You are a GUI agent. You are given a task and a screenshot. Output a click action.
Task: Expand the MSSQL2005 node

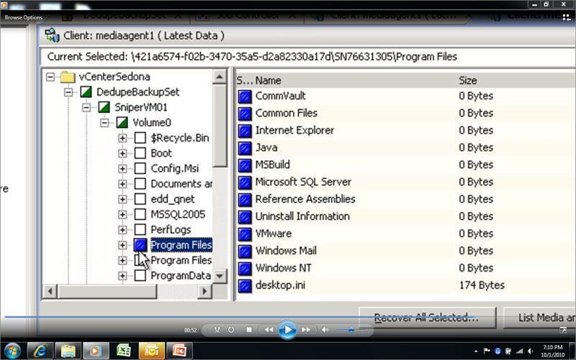point(122,214)
